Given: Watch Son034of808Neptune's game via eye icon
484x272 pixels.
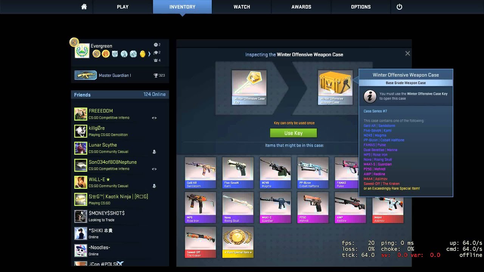Looking at the screenshot, I should [x=154, y=169].
